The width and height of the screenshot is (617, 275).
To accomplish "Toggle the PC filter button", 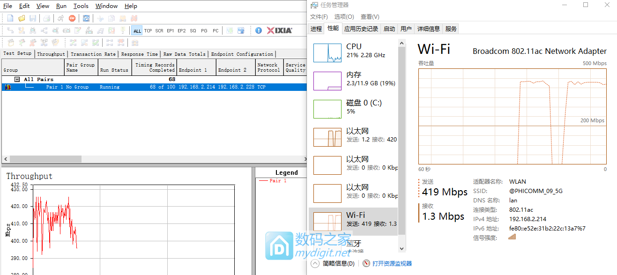I will click(216, 31).
